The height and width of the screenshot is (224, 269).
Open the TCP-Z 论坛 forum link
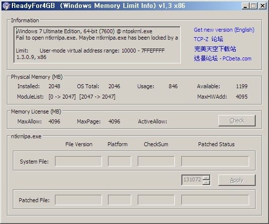209,39
